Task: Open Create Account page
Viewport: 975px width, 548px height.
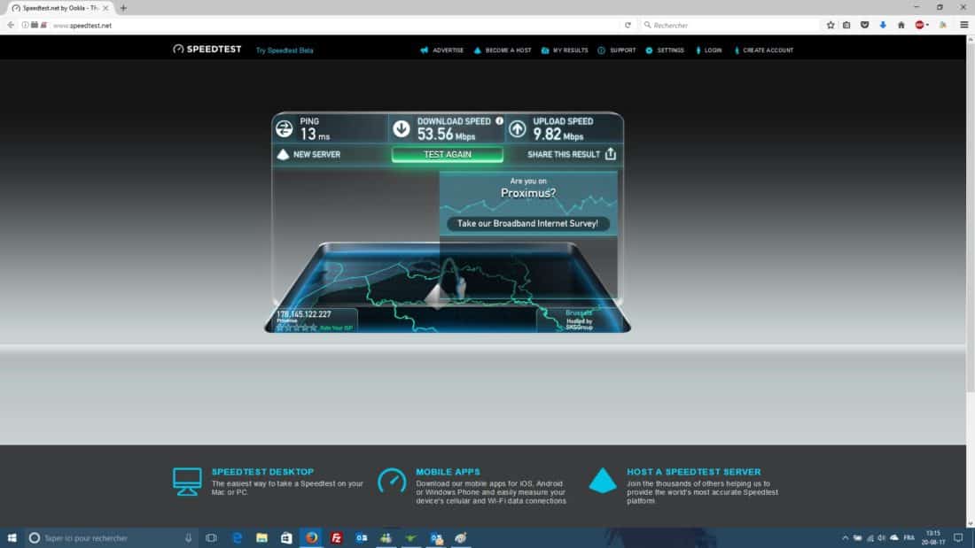Action: [x=763, y=50]
